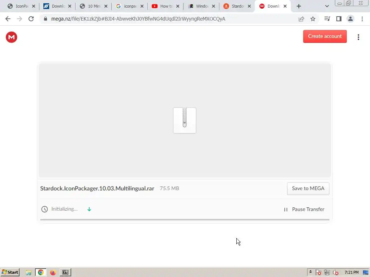Reload the current page
This screenshot has height=277, width=370.
tap(31, 19)
